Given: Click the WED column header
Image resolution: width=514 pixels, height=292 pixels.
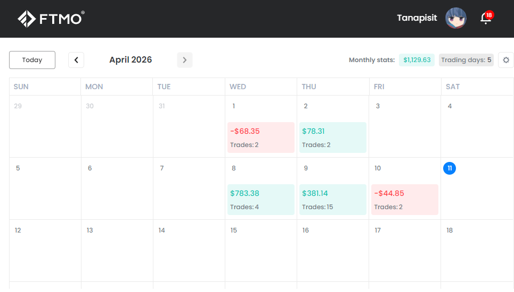Looking at the screenshot, I should pos(238,87).
